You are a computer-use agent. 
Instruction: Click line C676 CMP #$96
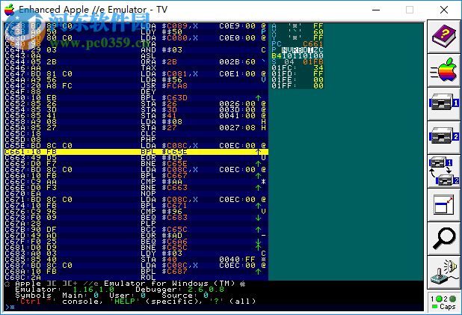pos(136,212)
